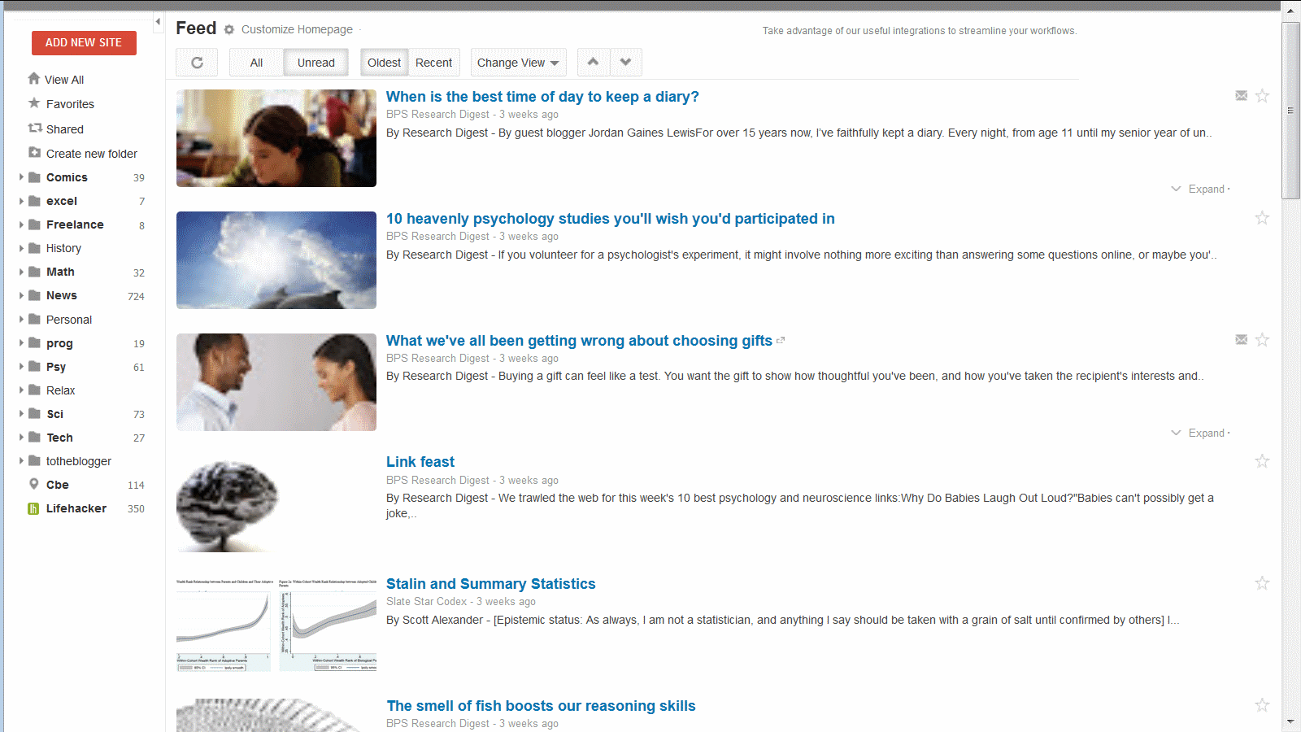1301x732 pixels.
Task: Click the envelope icon on choosing gifts article
Action: tap(1242, 340)
